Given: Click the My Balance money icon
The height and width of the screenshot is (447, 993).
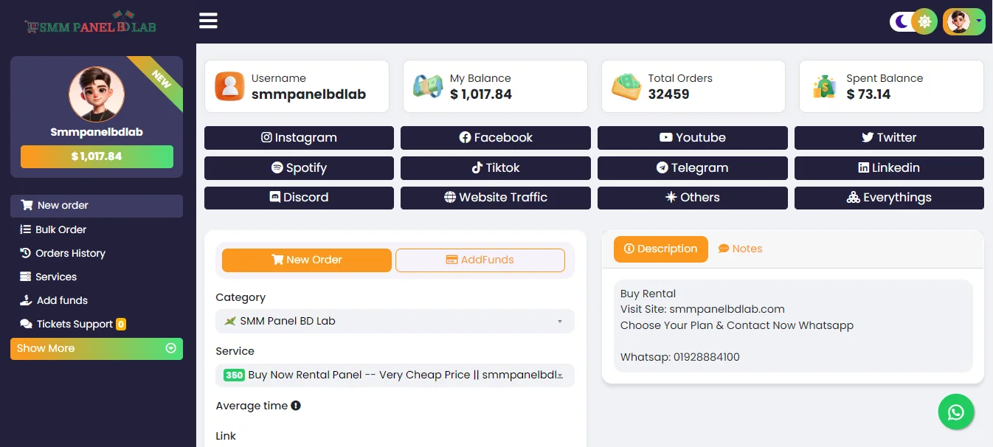Looking at the screenshot, I should coord(428,86).
